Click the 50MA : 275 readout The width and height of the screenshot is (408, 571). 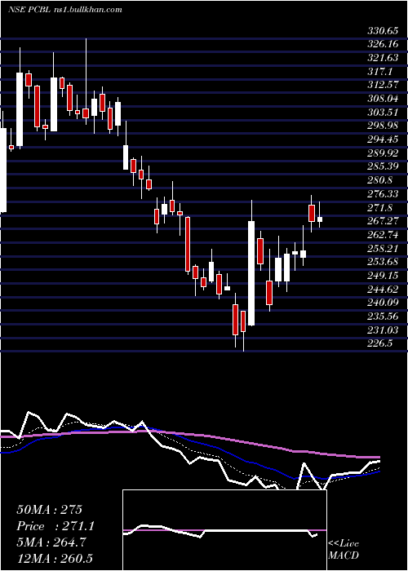(50, 510)
